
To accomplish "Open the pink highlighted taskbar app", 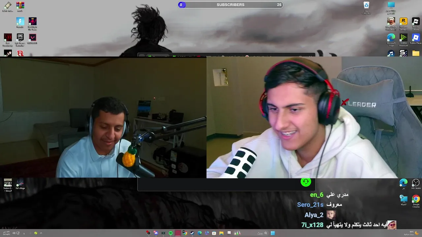I will [178, 233].
